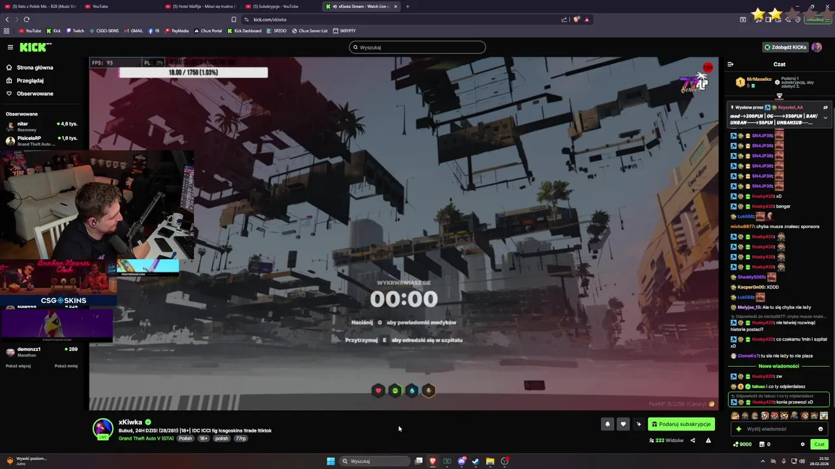Open followed channel demonzz1
This screenshot has height=469, width=835.
coord(42,352)
